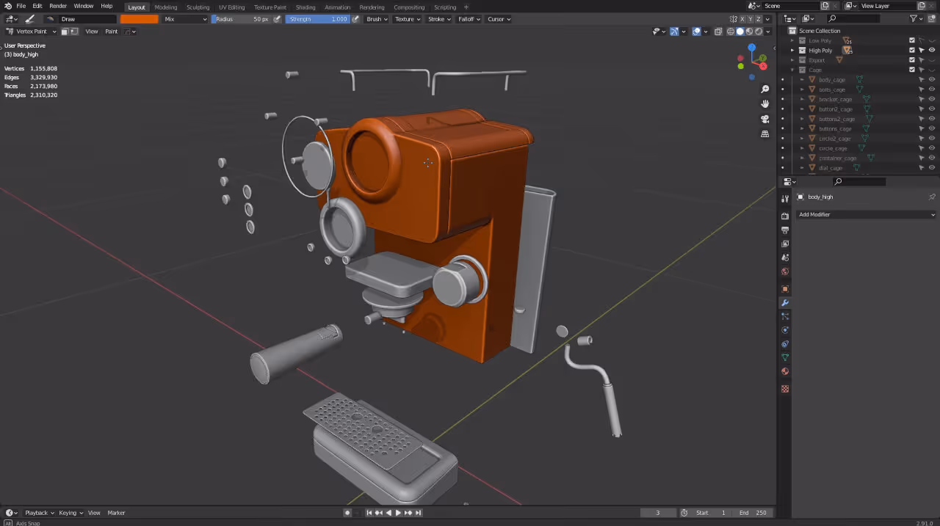Open the Physics Properties tab
This screenshot has height=526, width=940.
784,330
